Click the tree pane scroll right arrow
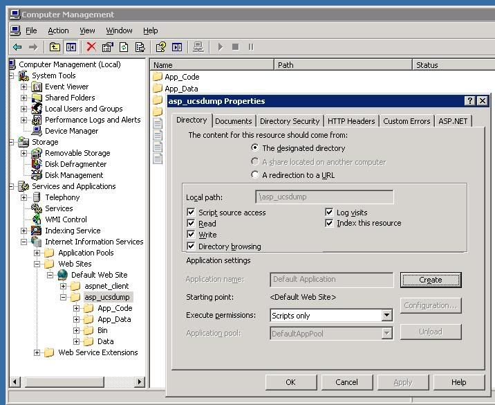Screen dimensions: 495x405 (139, 381)
